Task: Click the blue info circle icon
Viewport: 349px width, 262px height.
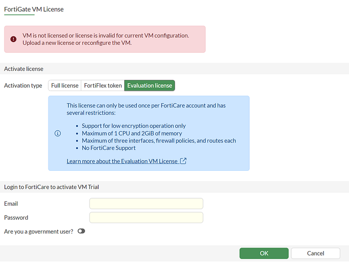Action: click(x=58, y=133)
